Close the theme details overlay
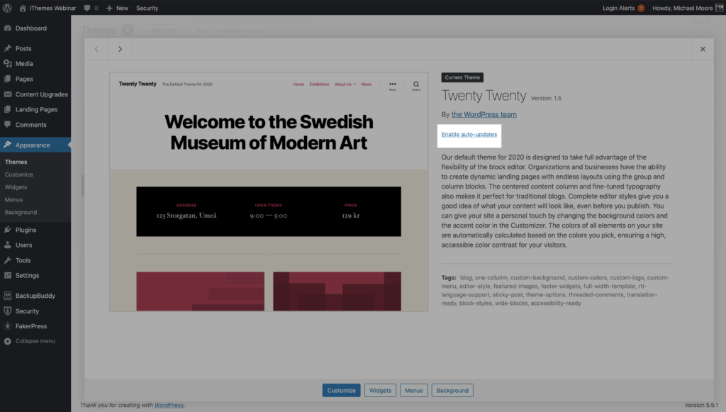Screen dimensions: 726x412 703,49
